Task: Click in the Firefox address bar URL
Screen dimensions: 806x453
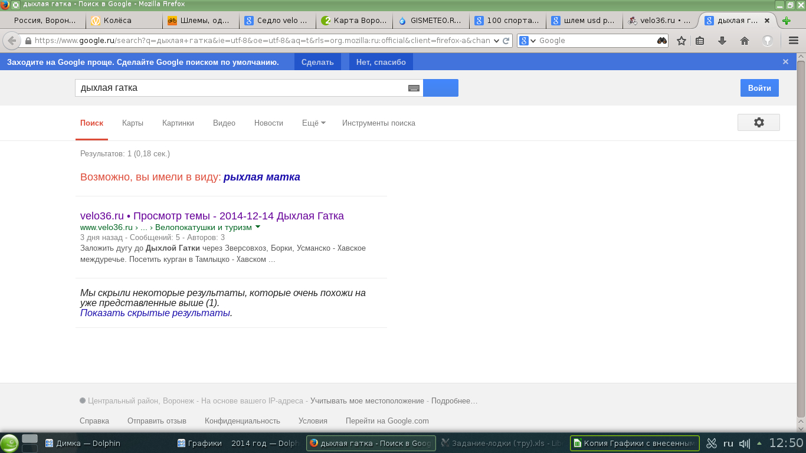Action: (262, 41)
